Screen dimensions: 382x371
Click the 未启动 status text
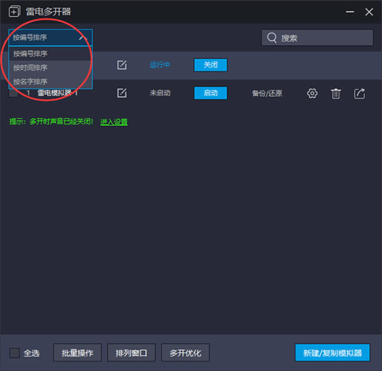tap(160, 93)
